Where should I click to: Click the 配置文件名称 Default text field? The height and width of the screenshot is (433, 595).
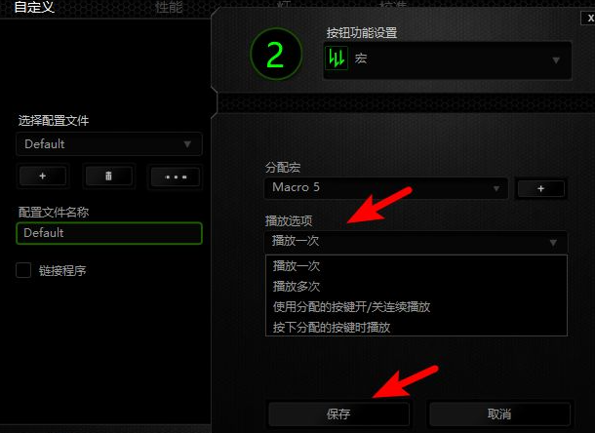click(109, 233)
